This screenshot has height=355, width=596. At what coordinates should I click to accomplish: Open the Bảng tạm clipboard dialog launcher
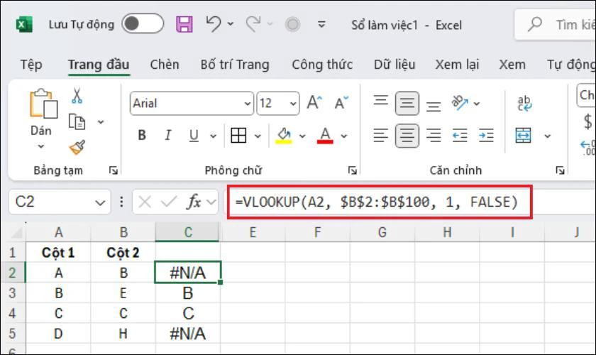[x=114, y=170]
